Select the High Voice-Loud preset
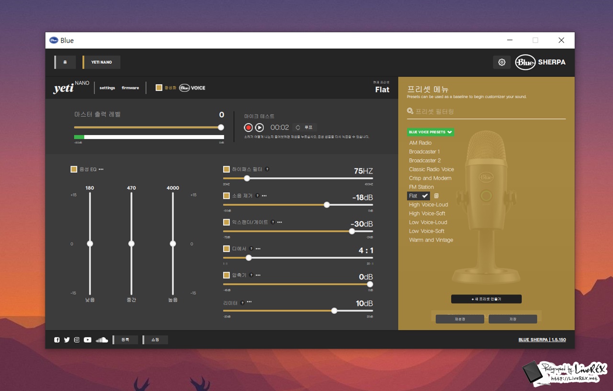This screenshot has height=391, width=613. click(x=429, y=205)
